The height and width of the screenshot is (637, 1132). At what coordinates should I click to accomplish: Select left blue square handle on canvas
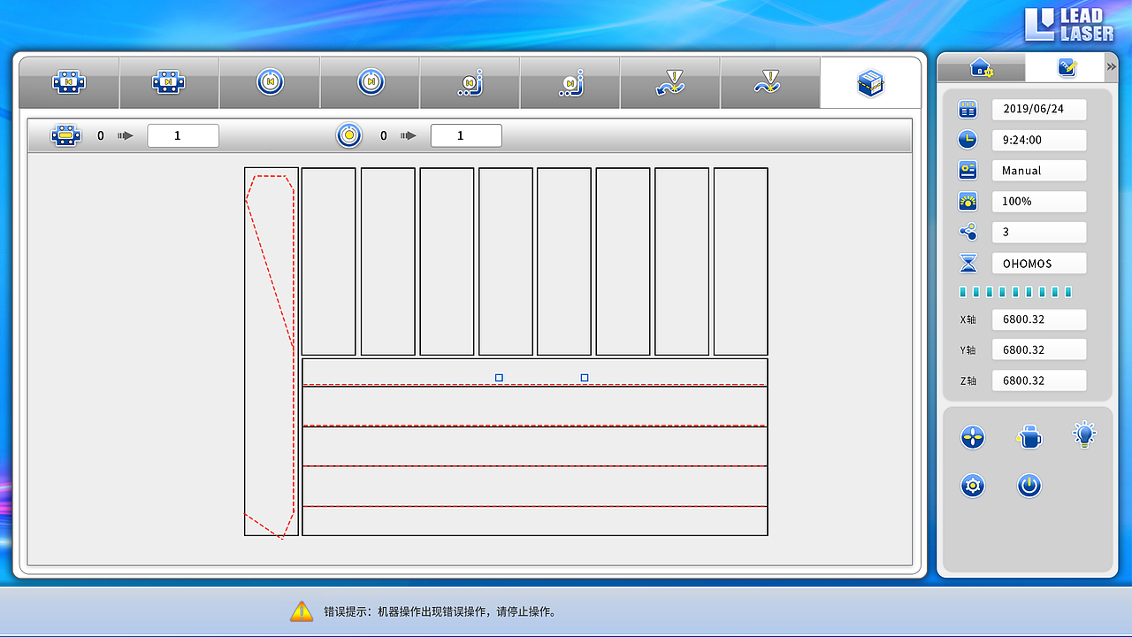coord(499,378)
